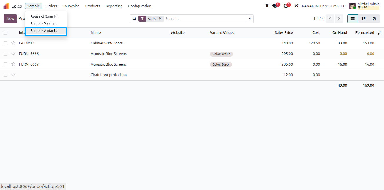Star the E-COM11 product as favorite

[13, 43]
